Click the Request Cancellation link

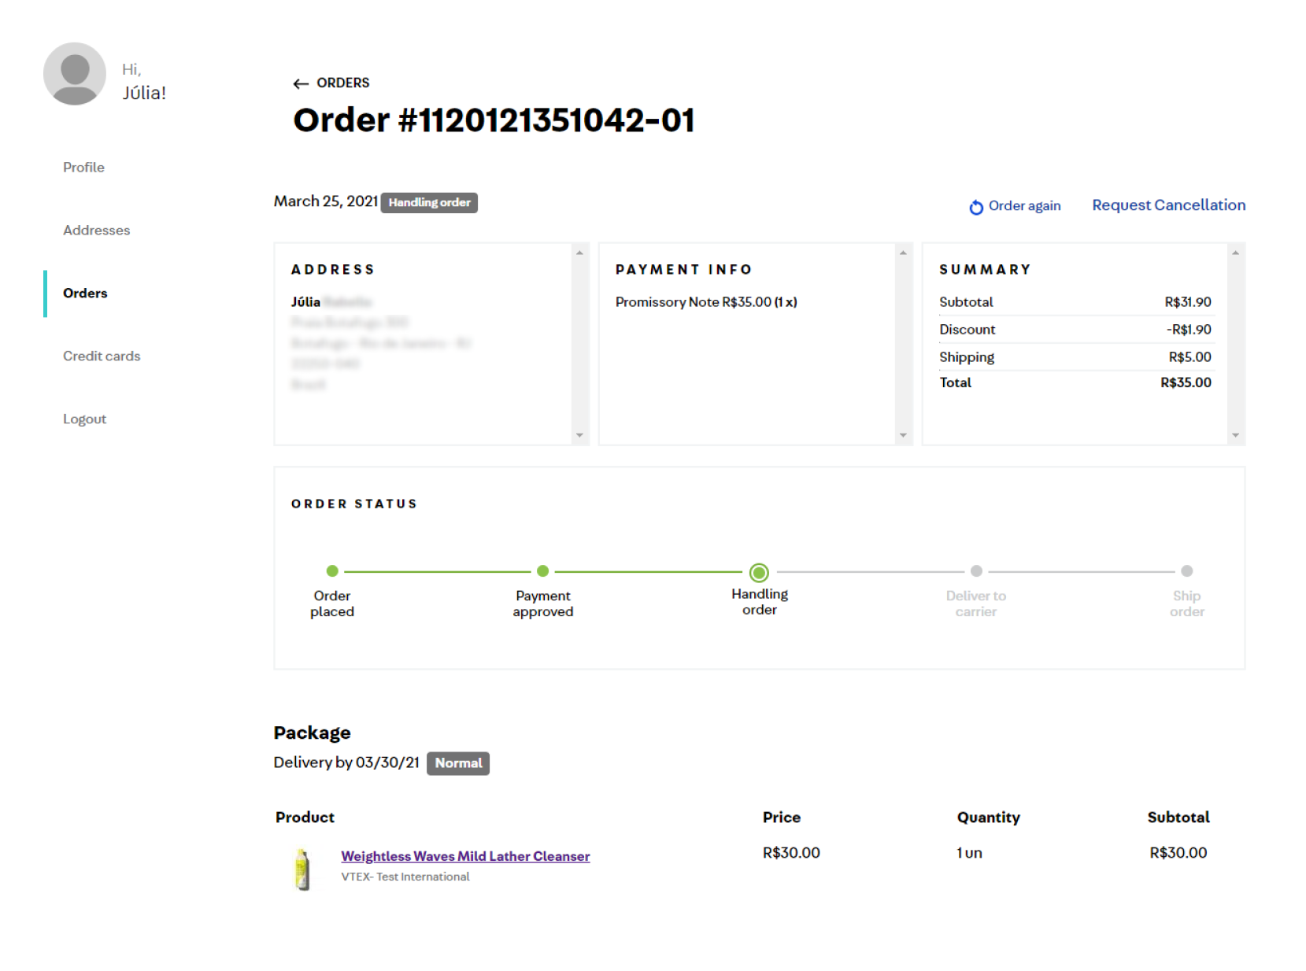click(1168, 205)
